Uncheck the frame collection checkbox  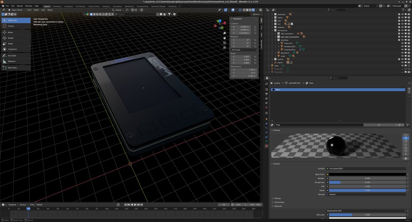pos(399,17)
